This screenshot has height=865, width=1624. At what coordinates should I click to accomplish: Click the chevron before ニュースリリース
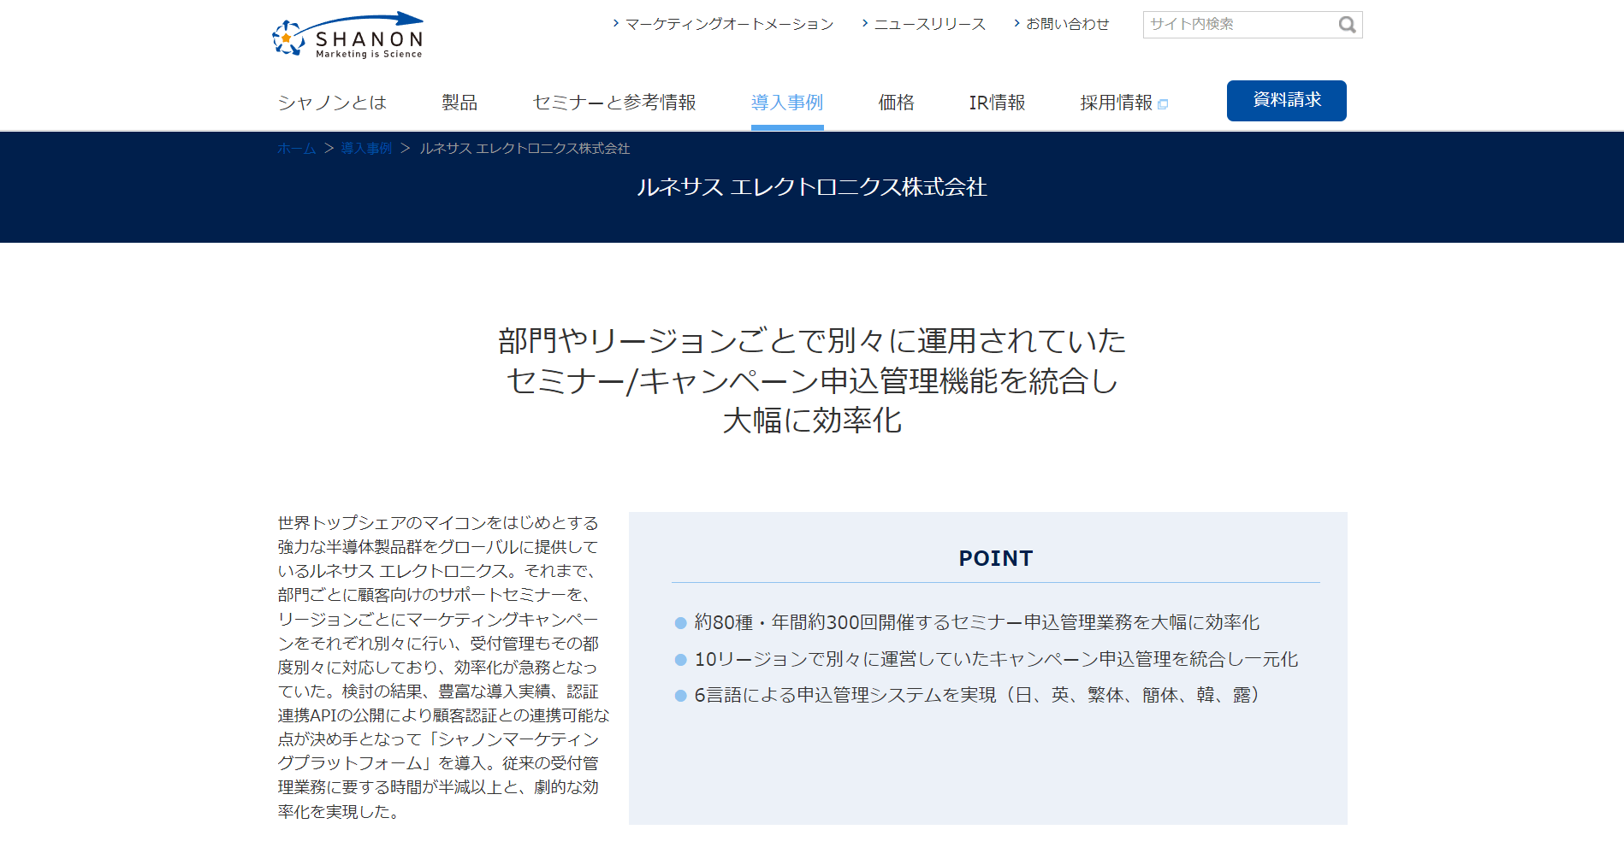point(865,23)
